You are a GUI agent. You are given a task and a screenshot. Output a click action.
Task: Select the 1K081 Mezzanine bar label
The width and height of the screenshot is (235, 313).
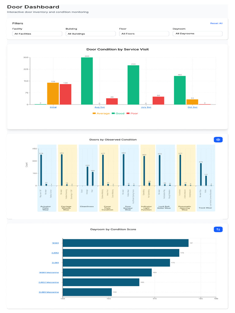point(49,272)
